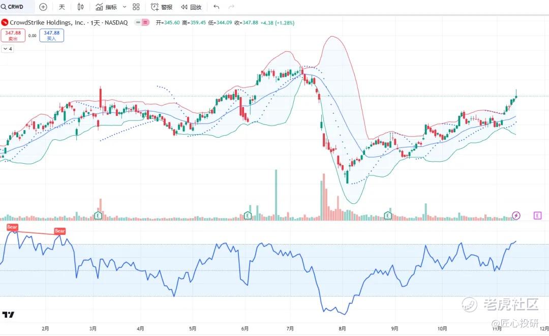
Task: Select the first Bear divergence label
Action: coord(12,227)
